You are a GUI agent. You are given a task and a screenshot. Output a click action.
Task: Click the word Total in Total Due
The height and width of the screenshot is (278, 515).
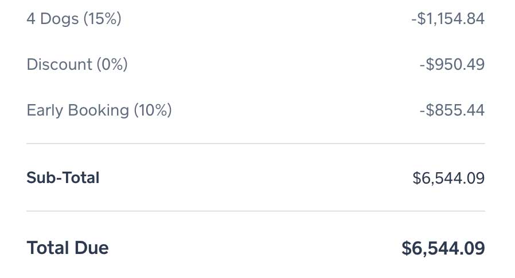[48, 248]
